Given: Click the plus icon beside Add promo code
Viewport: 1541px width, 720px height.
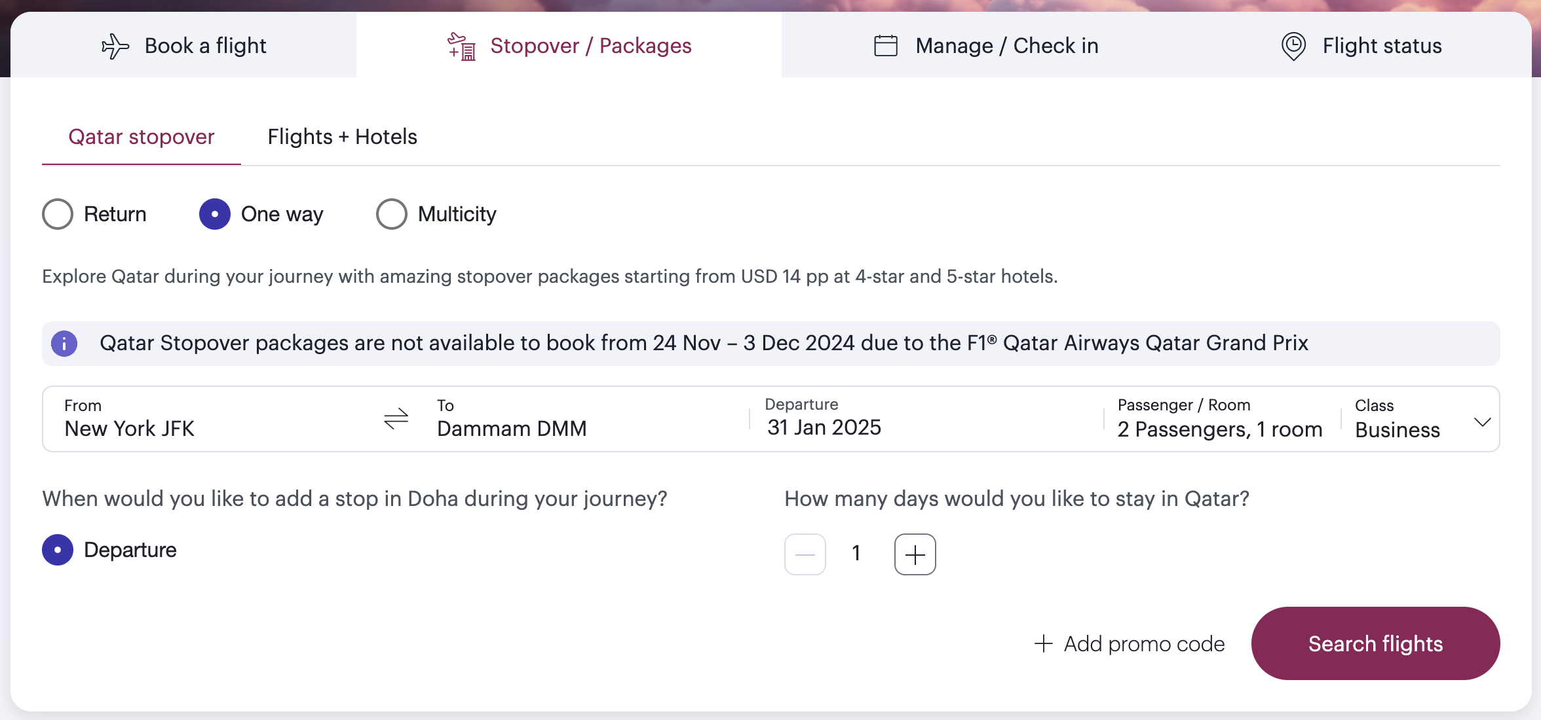Looking at the screenshot, I should tap(1043, 644).
